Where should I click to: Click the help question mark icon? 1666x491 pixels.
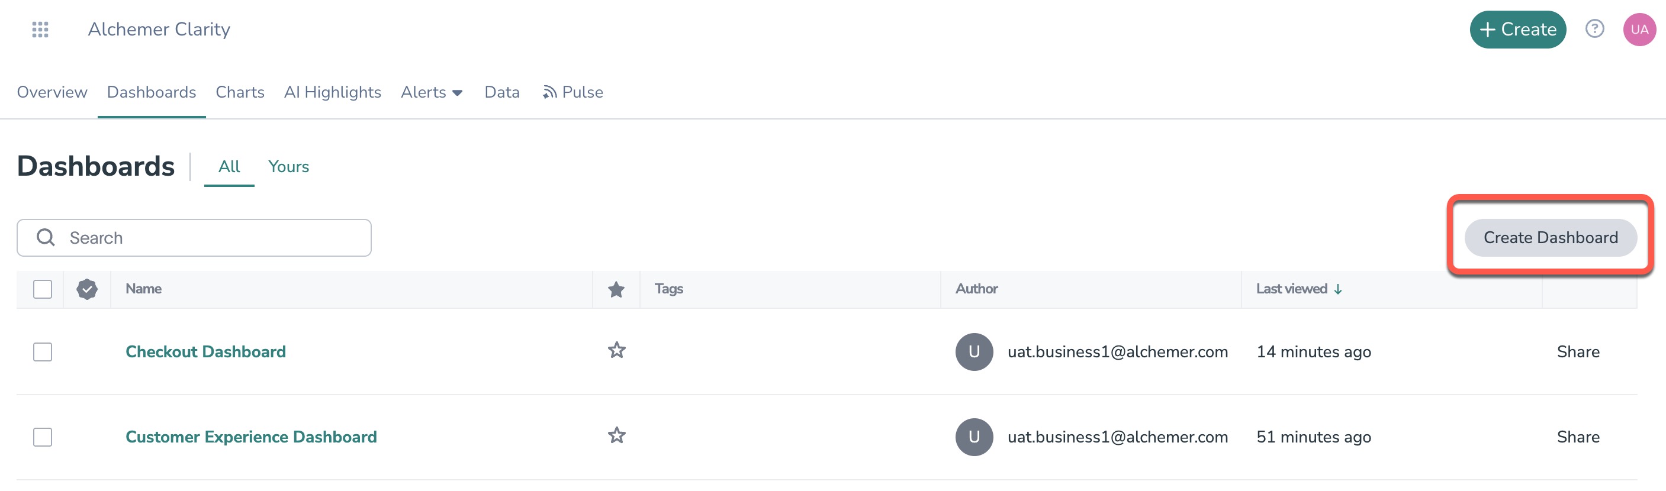[x=1594, y=29]
